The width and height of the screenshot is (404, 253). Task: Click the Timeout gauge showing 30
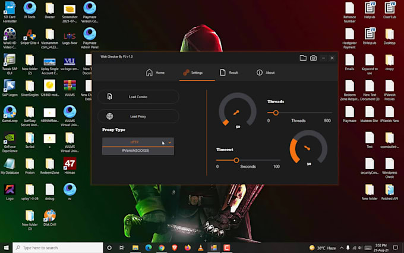coord(308,148)
